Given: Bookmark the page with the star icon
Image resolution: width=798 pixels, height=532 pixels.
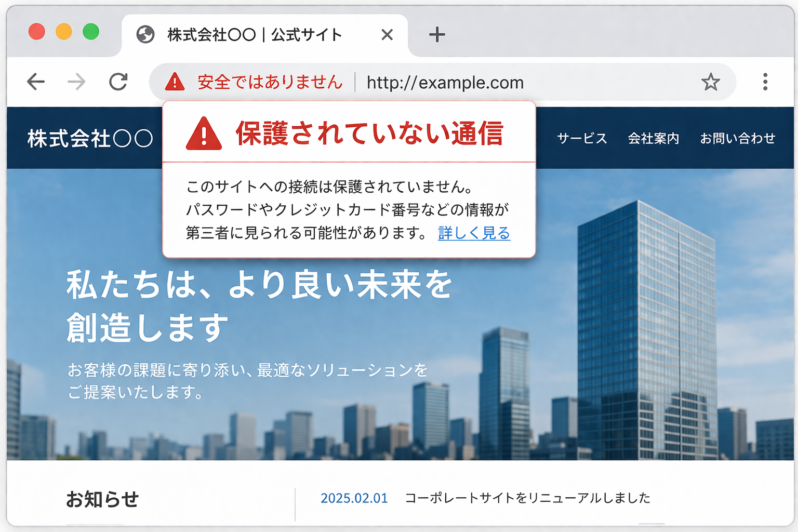Looking at the screenshot, I should point(712,82).
